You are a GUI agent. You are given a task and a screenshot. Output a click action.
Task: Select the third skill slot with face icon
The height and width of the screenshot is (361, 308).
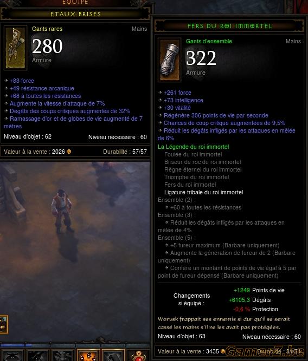pyautogui.click(x=63, y=355)
